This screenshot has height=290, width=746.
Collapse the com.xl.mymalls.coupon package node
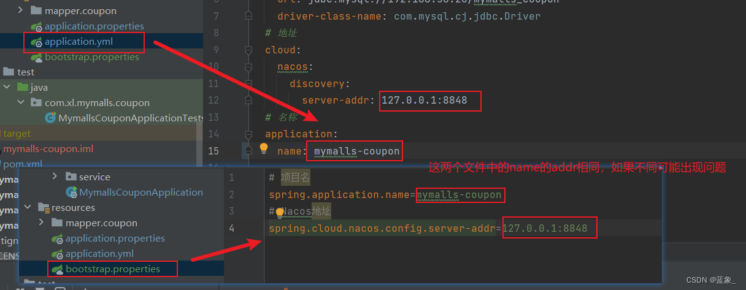click(x=21, y=103)
